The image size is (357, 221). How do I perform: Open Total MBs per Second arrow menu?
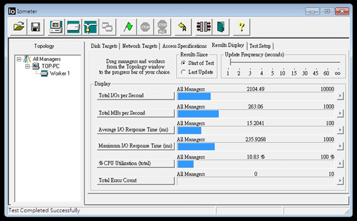(x=340, y=113)
